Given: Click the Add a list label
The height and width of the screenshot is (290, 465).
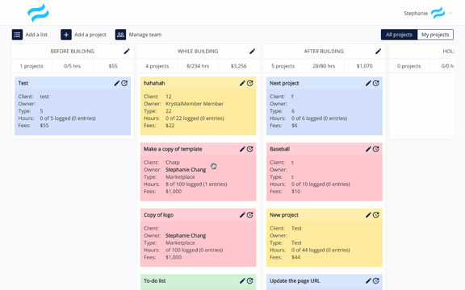Looking at the screenshot, I should click(x=36, y=35).
